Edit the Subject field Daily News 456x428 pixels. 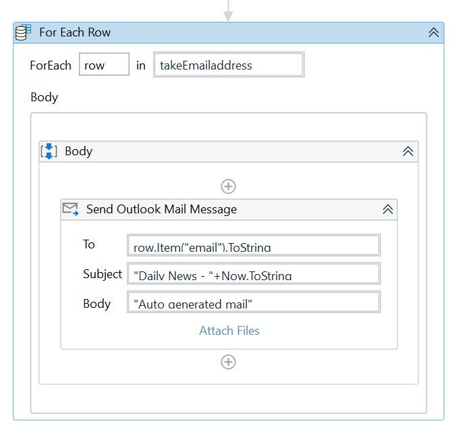point(254,274)
